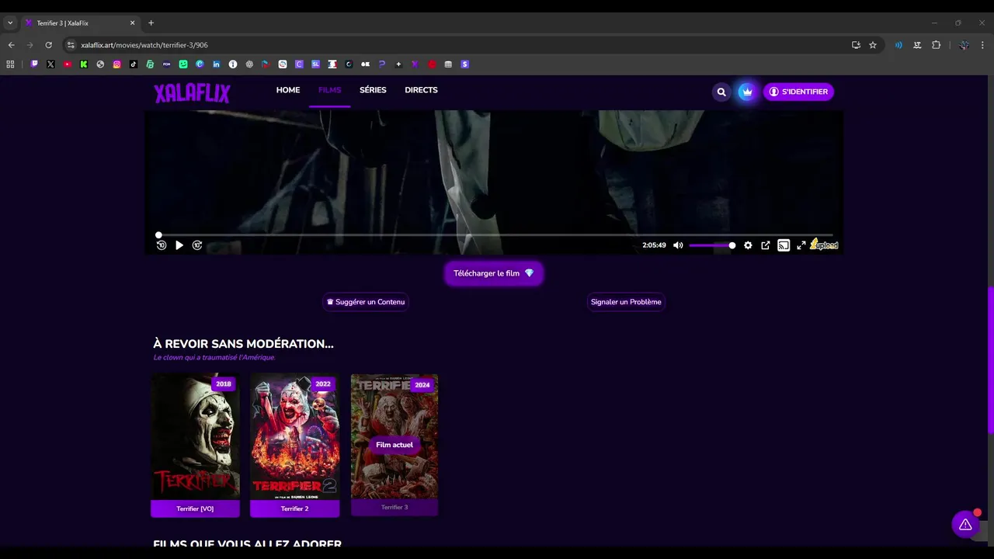Open the Instagram bookmark
This screenshot has height=559, width=994.
pyautogui.click(x=117, y=64)
